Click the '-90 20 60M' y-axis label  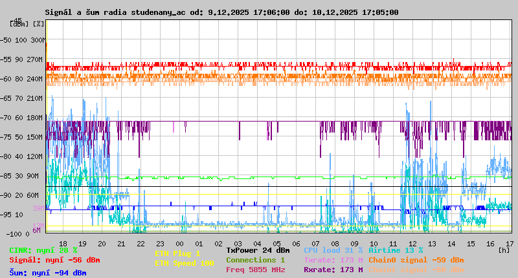(20, 195)
